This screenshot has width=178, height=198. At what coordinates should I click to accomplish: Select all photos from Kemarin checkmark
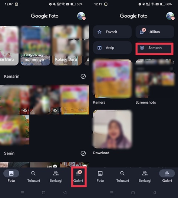click(x=83, y=77)
